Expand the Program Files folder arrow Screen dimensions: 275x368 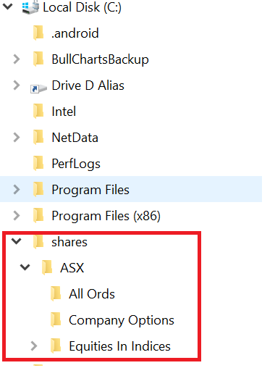tap(17, 189)
